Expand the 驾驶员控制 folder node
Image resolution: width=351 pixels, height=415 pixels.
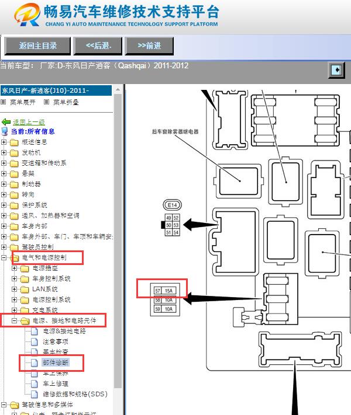coord(4,247)
